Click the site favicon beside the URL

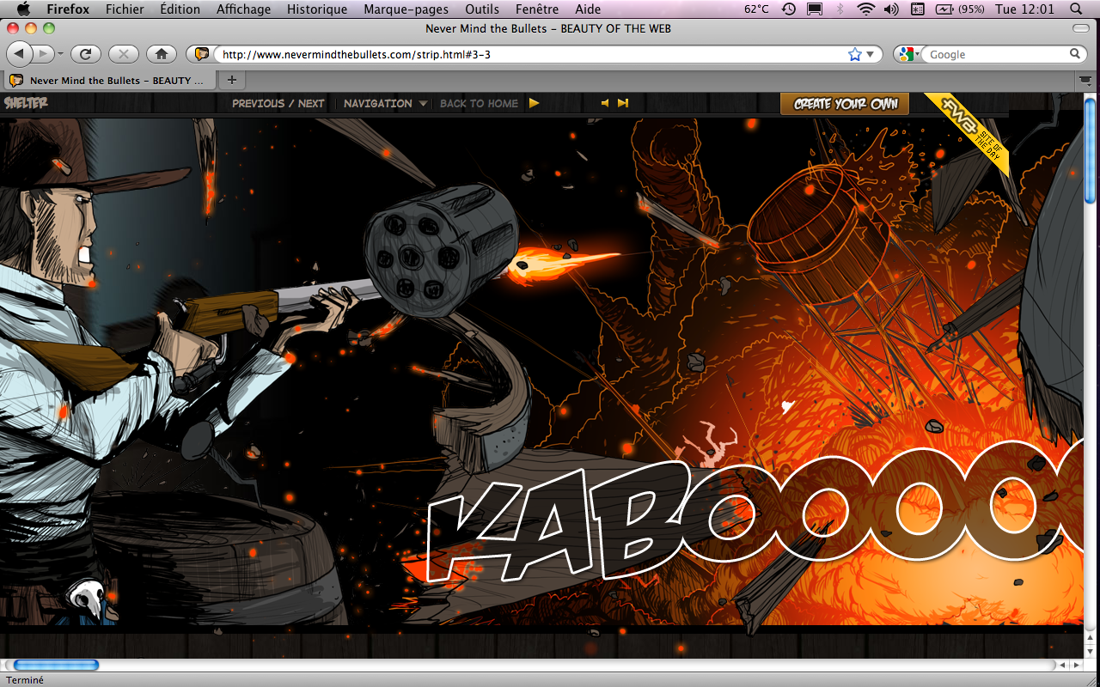click(201, 54)
